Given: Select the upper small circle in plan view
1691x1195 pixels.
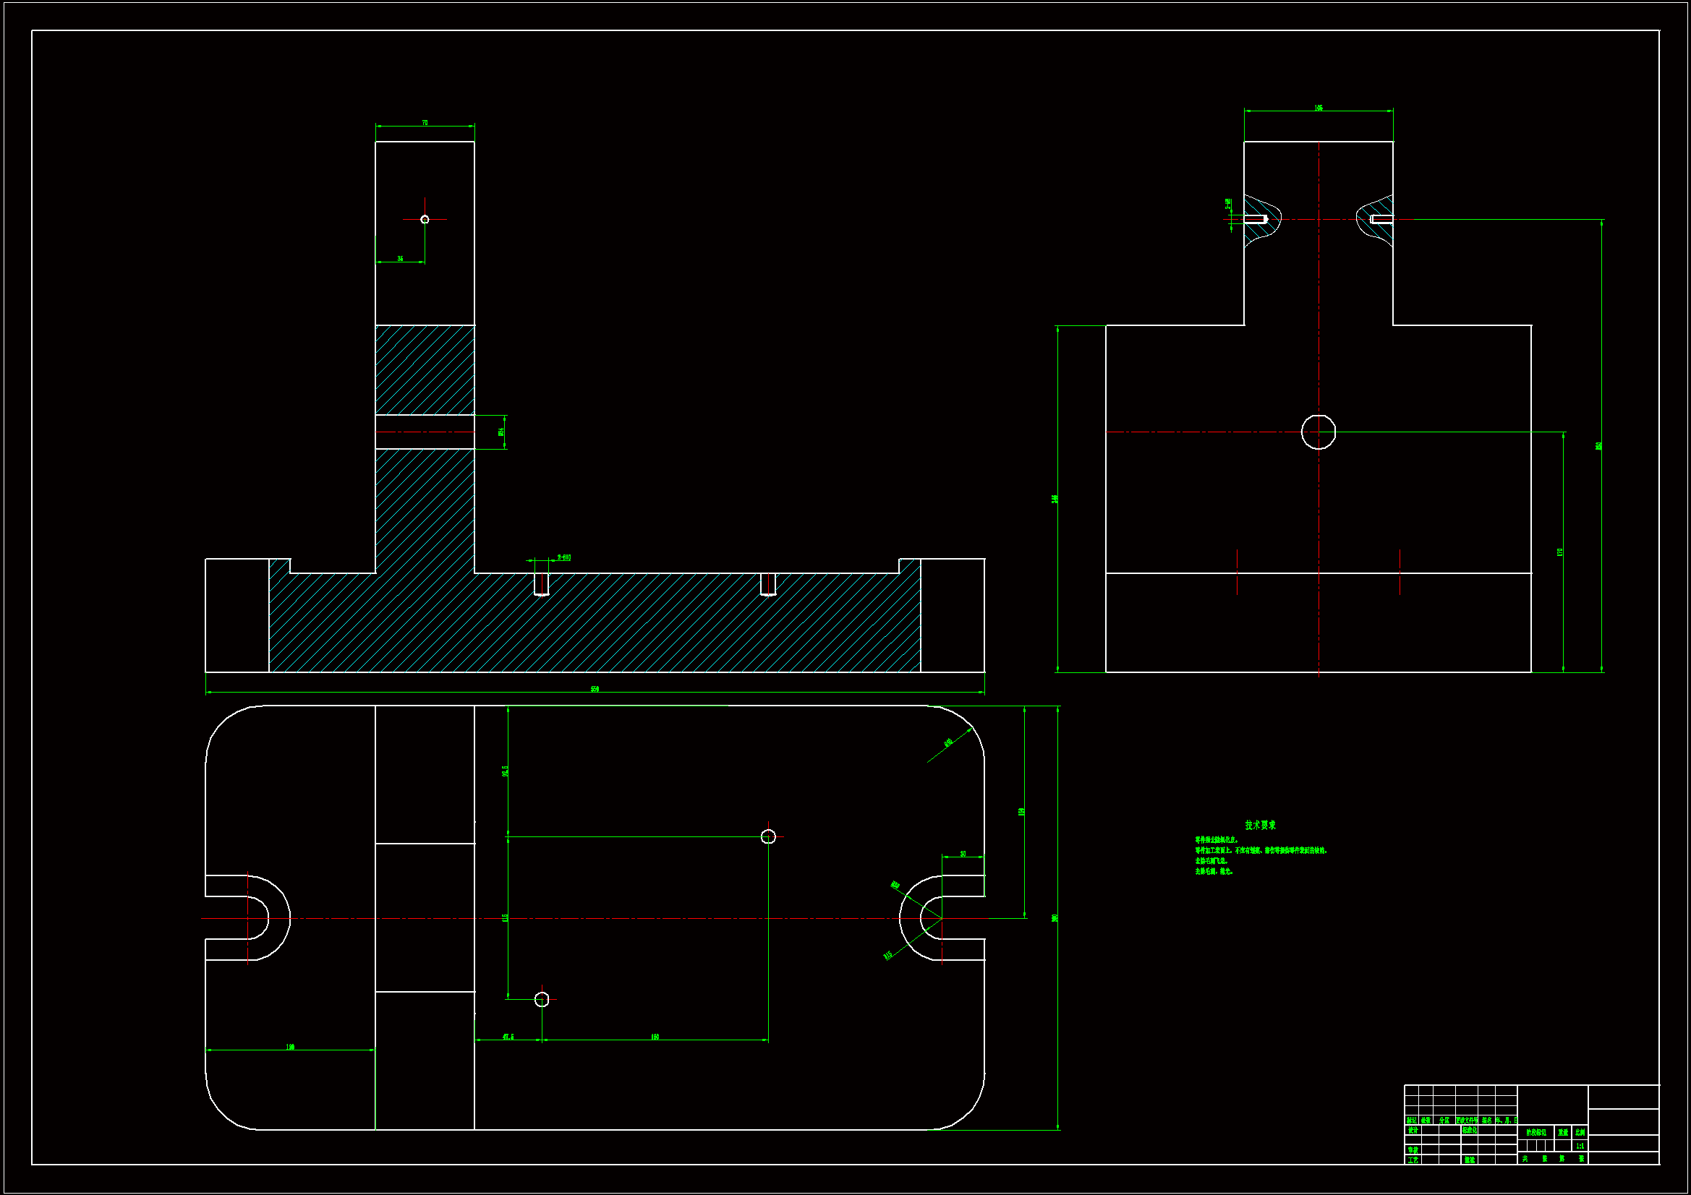Looking at the screenshot, I should 768,836.
